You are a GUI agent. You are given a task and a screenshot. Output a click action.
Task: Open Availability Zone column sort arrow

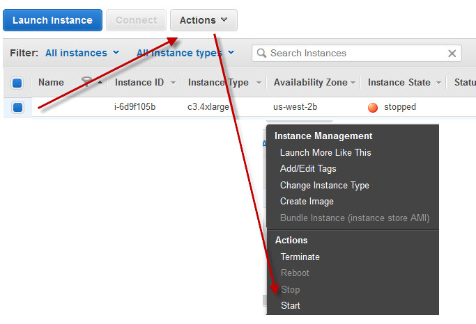pyautogui.click(x=353, y=83)
